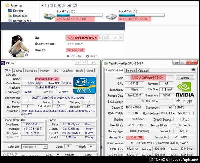This screenshot has height=163, width=200.
Task: Click the Core Speed 798.10 MHz value
Action: 33,124
